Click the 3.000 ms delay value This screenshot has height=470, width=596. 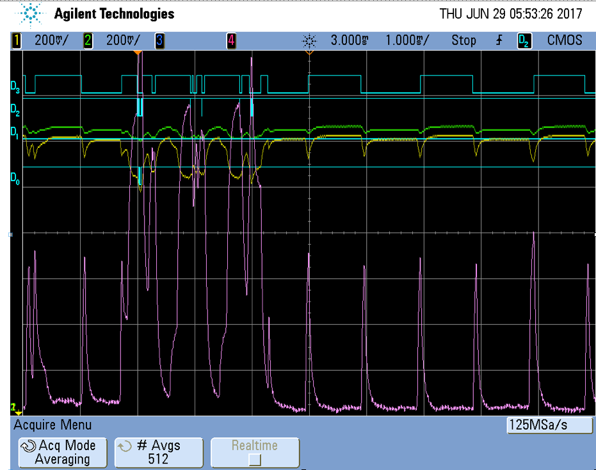350,40
